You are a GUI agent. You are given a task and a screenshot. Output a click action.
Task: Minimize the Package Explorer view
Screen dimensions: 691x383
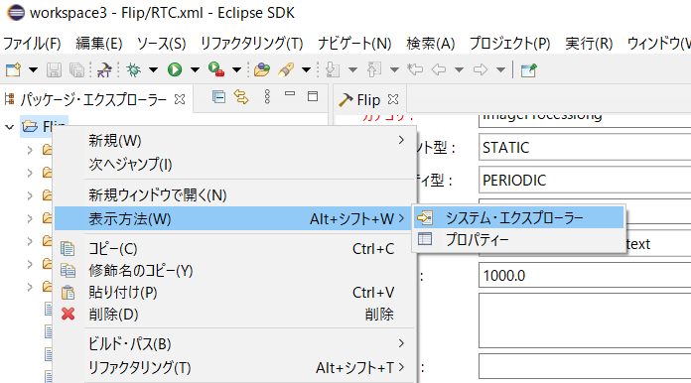click(290, 94)
